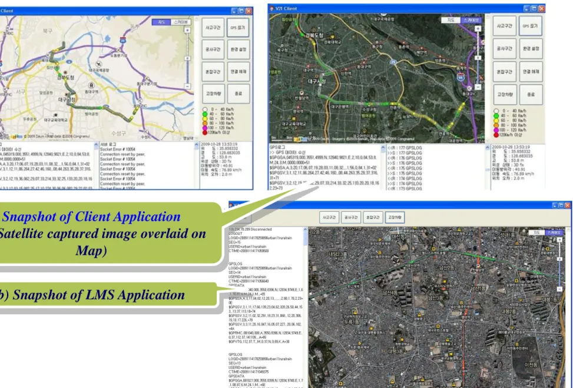Click 'Disconnected' entry at top of LMS log
This screenshot has height=388, width=573.
pos(250,230)
